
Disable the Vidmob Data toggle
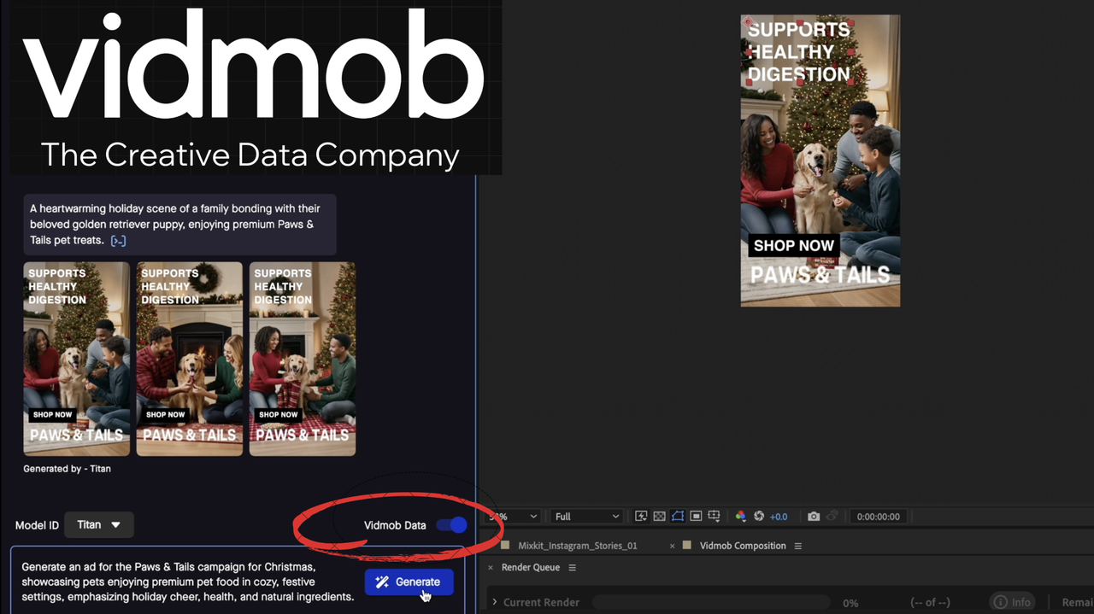(451, 525)
